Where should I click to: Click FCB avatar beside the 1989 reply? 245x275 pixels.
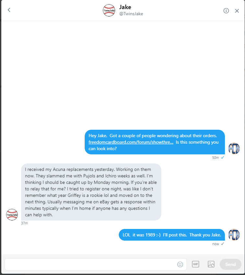tap(234, 235)
